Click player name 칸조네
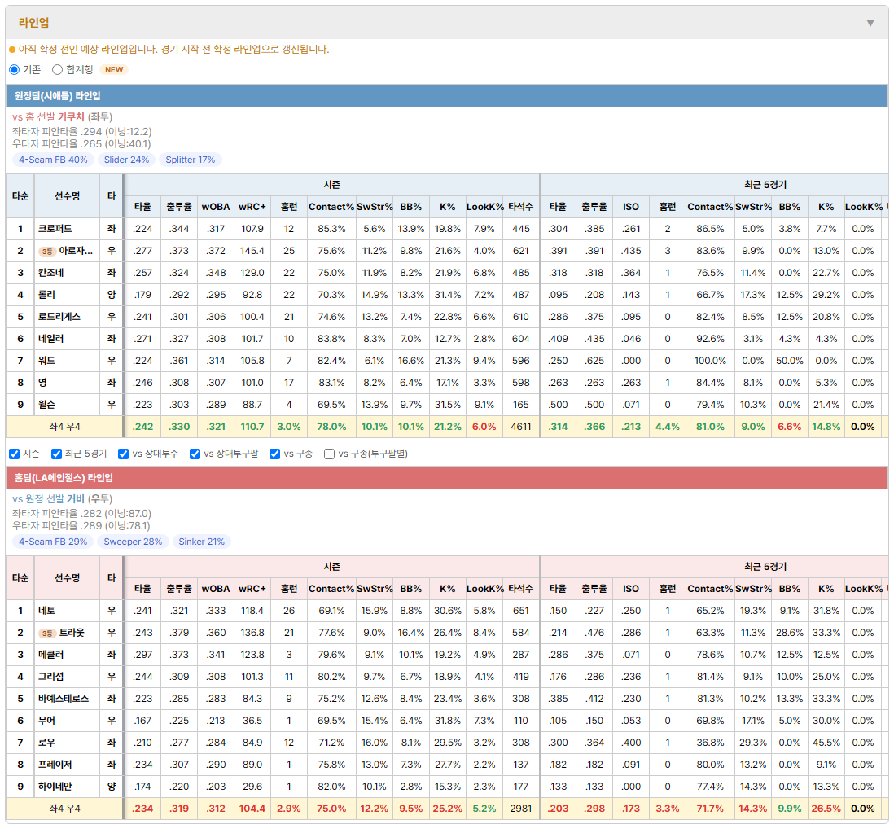Viewport: 894px width, 829px height. tap(50, 273)
